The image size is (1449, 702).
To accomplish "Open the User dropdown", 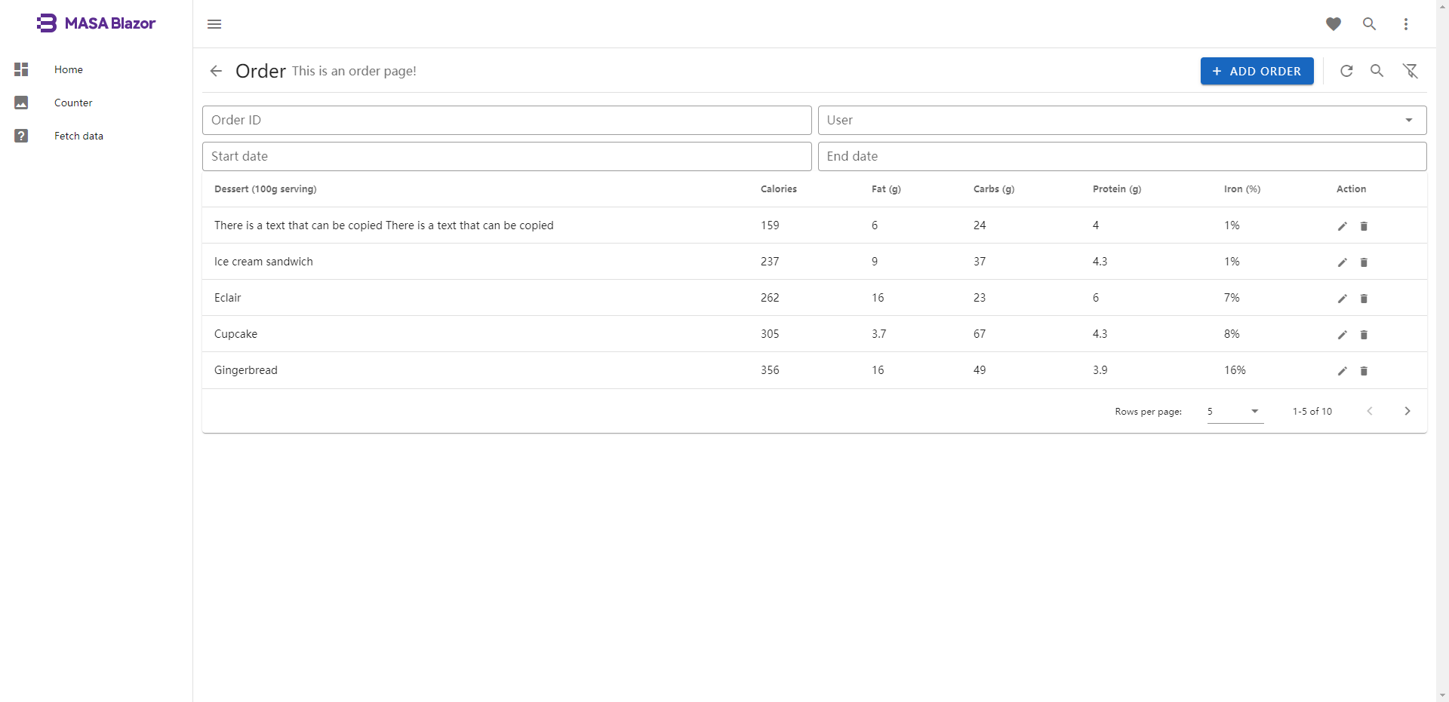I will point(1122,120).
